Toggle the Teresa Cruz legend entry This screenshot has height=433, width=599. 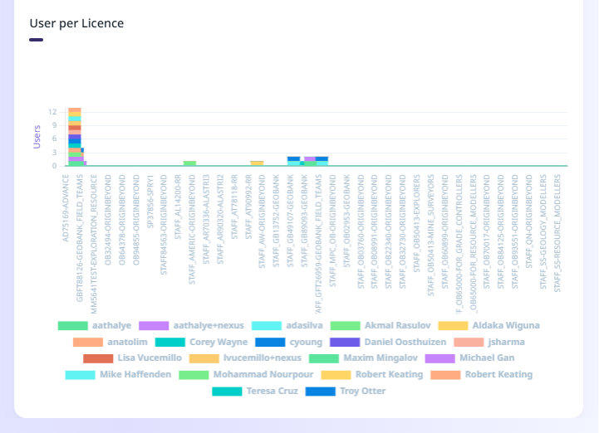[x=255, y=391]
